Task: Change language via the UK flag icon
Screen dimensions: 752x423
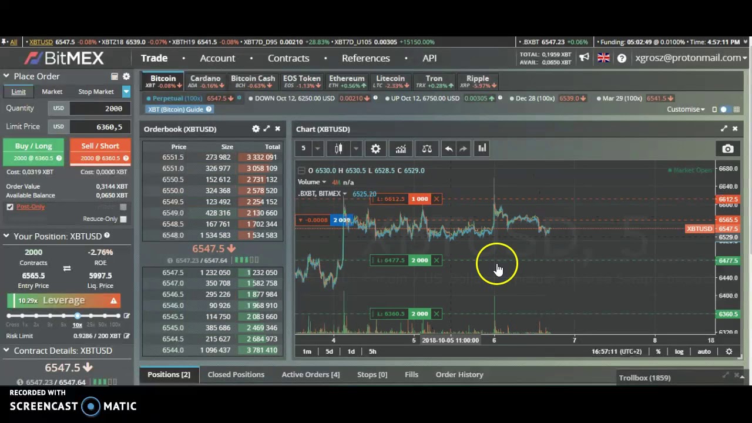Action: (603, 58)
